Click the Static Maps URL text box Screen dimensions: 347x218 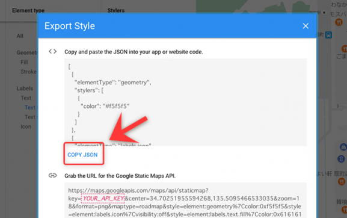coord(185,201)
